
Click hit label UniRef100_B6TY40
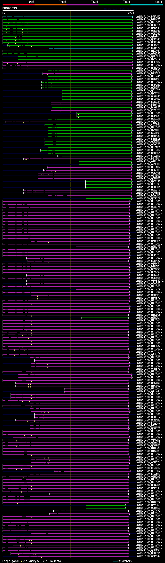coord(148,76)
